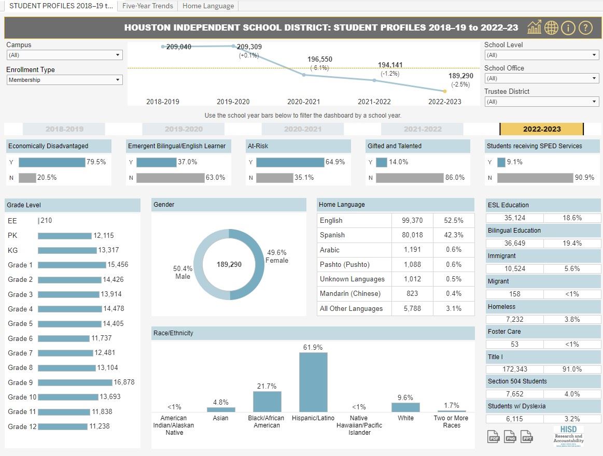The image size is (603, 456).
Task: Filter by the 2021-2022 school year bar
Action: [422, 129]
